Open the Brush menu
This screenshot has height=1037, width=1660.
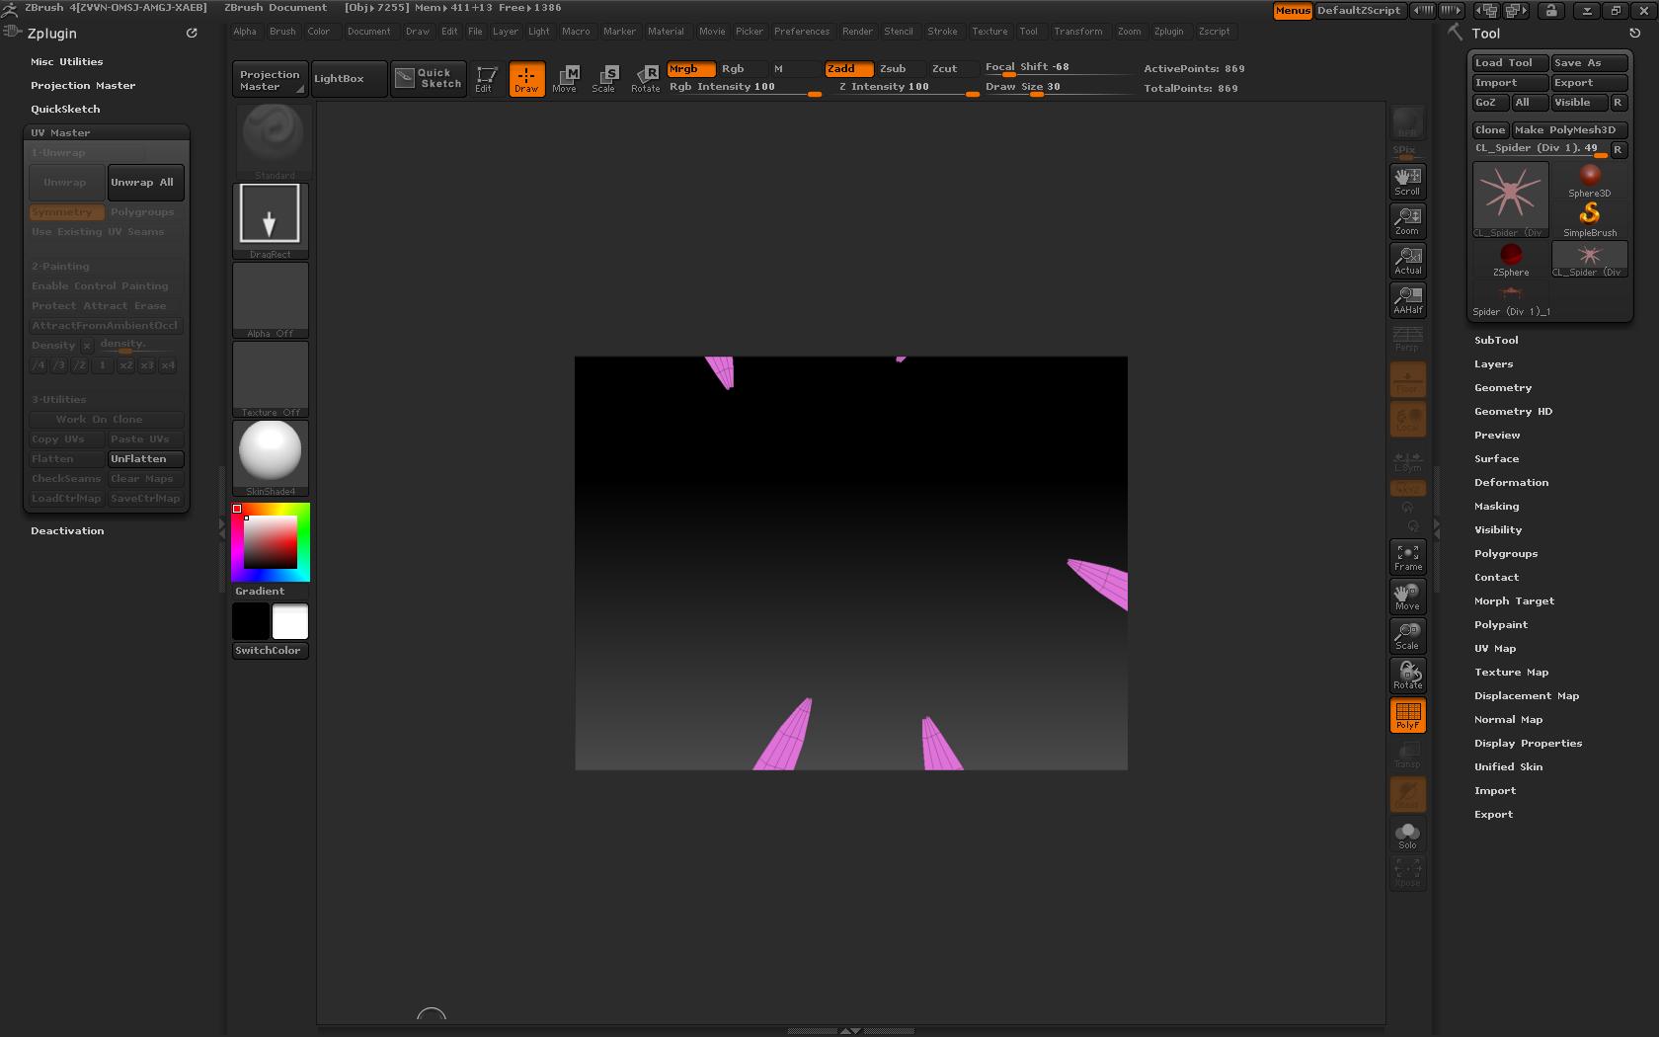pos(282,32)
